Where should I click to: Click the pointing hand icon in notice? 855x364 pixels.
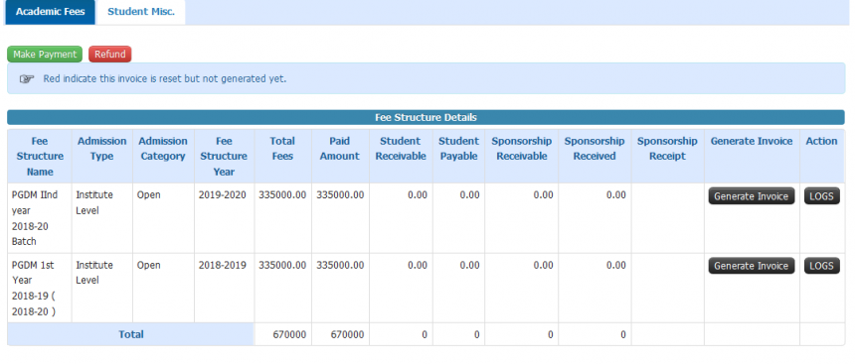tap(27, 79)
